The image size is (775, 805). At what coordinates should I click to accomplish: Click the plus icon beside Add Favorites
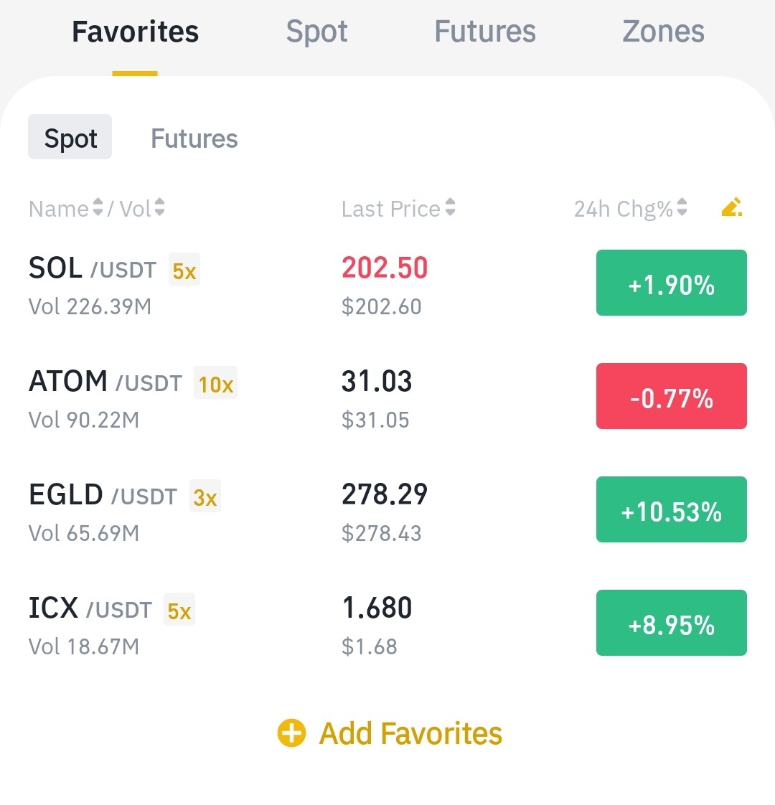coord(291,733)
